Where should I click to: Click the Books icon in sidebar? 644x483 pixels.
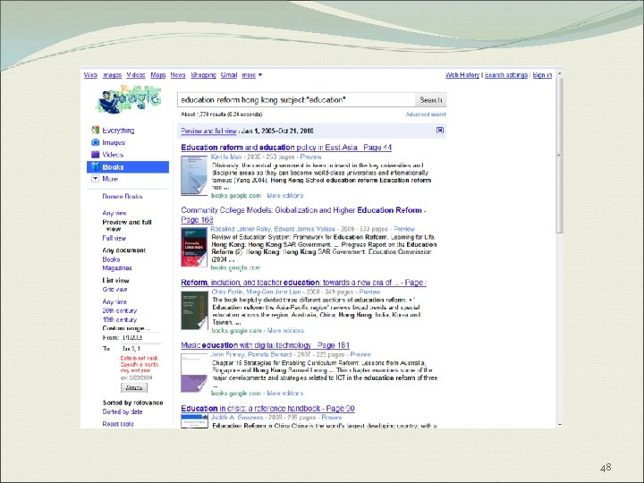pos(96,166)
